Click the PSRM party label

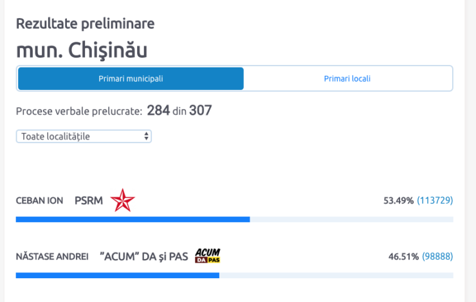click(89, 200)
